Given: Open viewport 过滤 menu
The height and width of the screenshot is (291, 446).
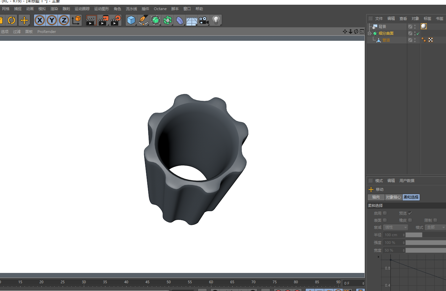Looking at the screenshot, I should (17, 32).
